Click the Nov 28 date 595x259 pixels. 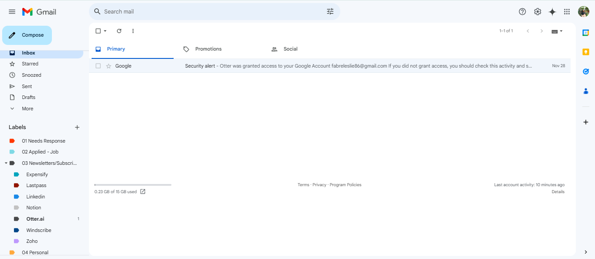click(558, 66)
